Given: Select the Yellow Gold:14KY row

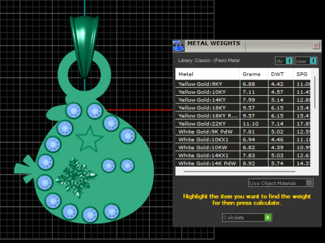Looking at the screenshot, I should pos(243,100).
